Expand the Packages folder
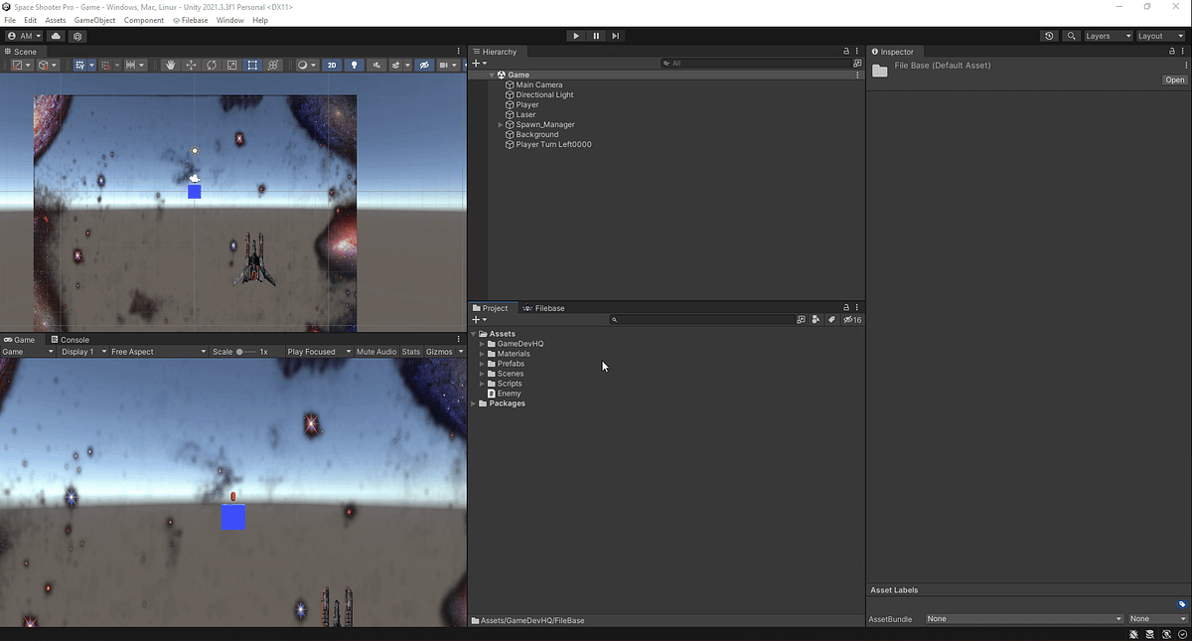The height and width of the screenshot is (641, 1192). click(x=473, y=403)
